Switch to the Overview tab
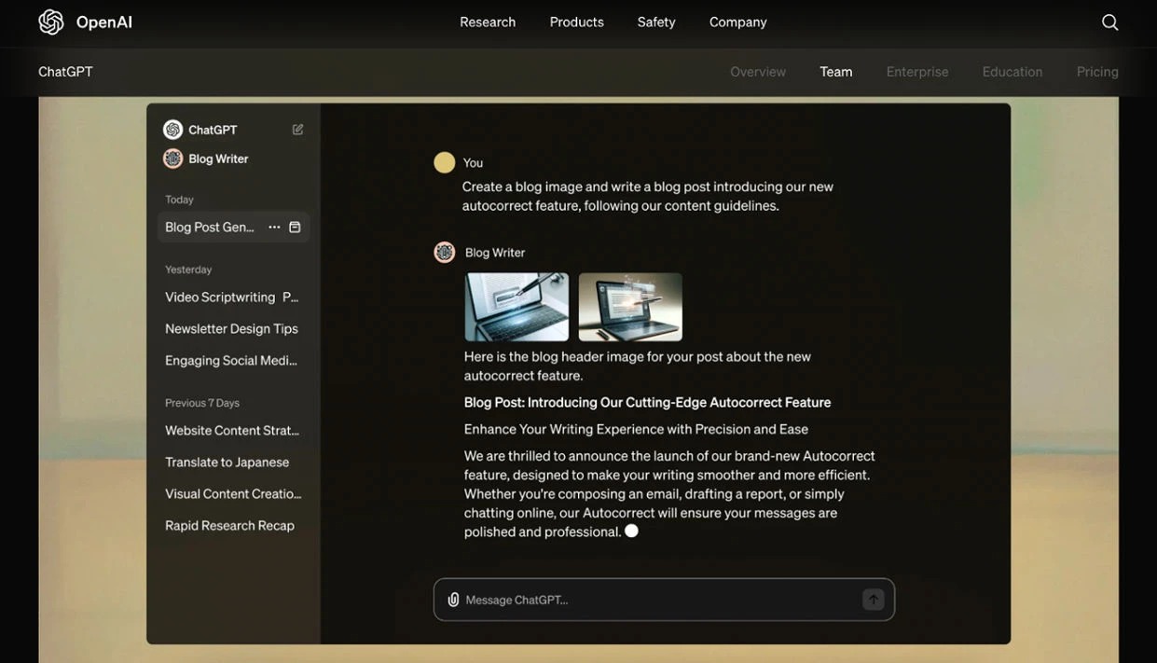This screenshot has height=663, width=1157. [x=758, y=72]
